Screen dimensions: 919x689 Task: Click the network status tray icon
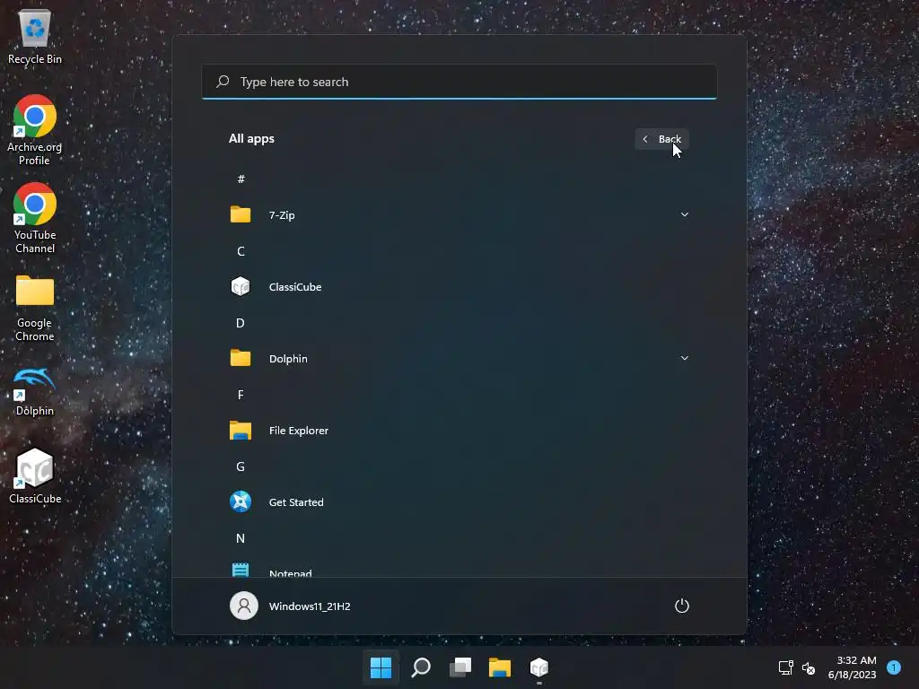pyautogui.click(x=785, y=667)
